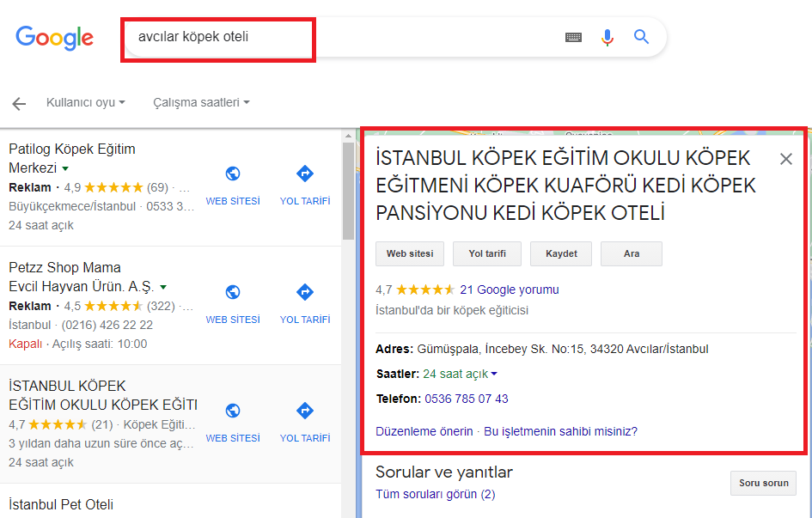The width and height of the screenshot is (812, 518).
Task: Open the Çalışma saatleri filter dropdown
Action: point(201,102)
